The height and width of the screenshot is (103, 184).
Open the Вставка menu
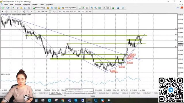(x=18, y=5)
